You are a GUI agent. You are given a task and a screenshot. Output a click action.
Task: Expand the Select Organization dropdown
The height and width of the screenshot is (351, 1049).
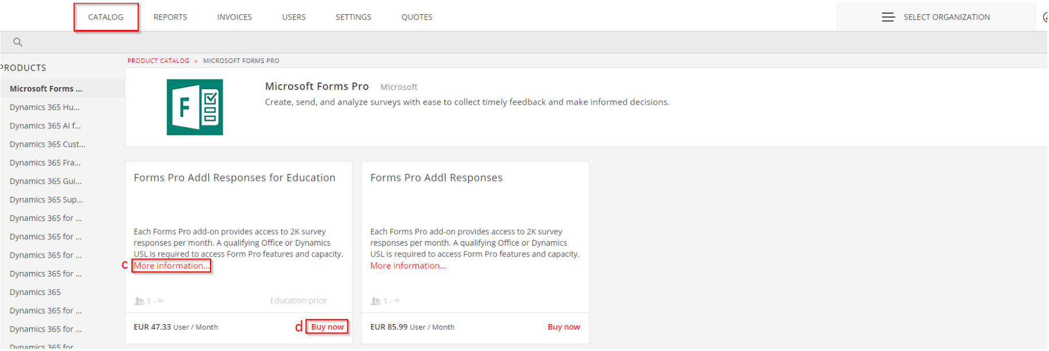[946, 17]
